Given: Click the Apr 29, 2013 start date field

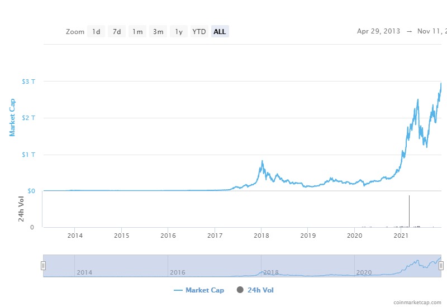Looking at the screenshot, I should point(378,31).
